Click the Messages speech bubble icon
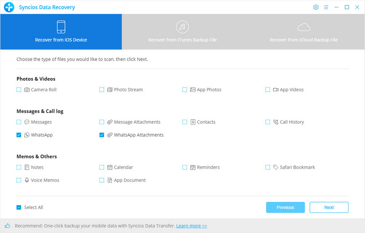 (x=27, y=122)
